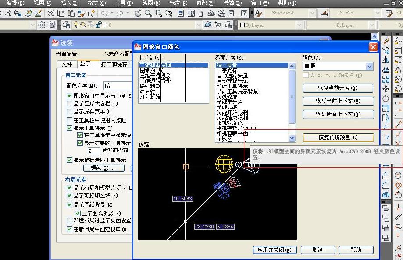Screen dimensions: 403x260
Task: Select the Zoom Window icon
Action: tap(158, 13)
